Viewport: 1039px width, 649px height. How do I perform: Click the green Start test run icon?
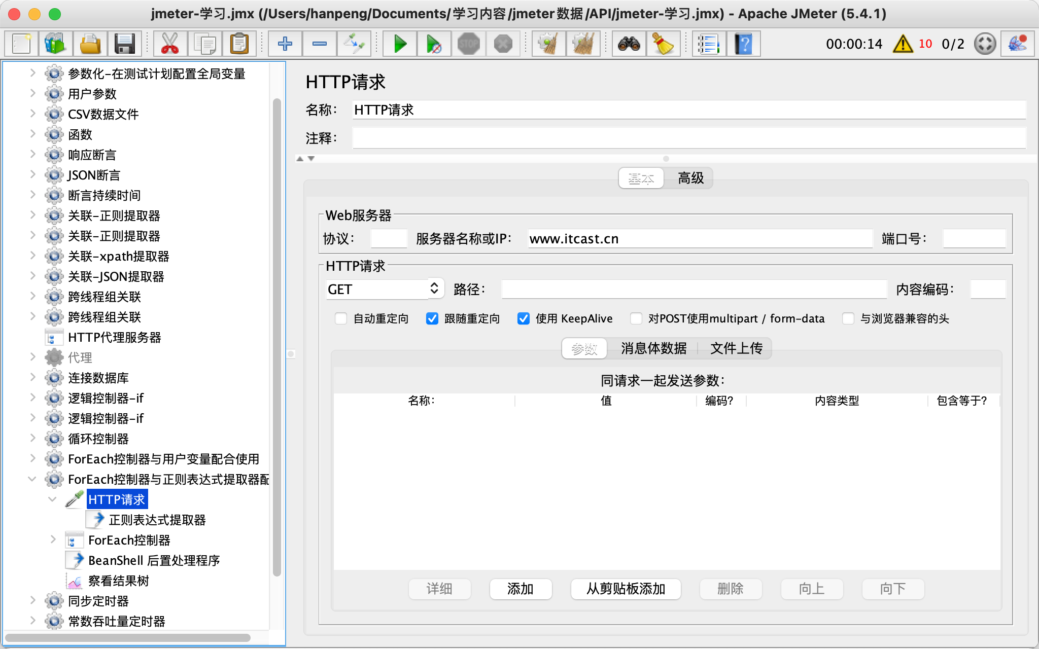[400, 44]
